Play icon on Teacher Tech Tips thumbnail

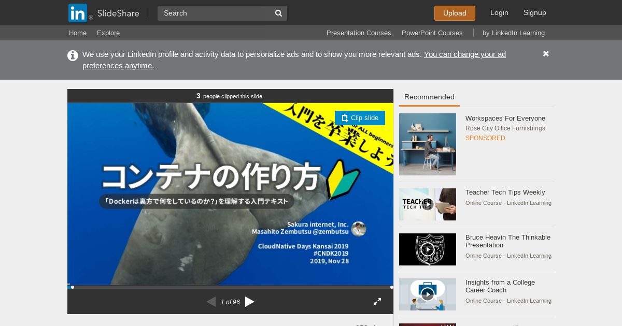click(427, 204)
